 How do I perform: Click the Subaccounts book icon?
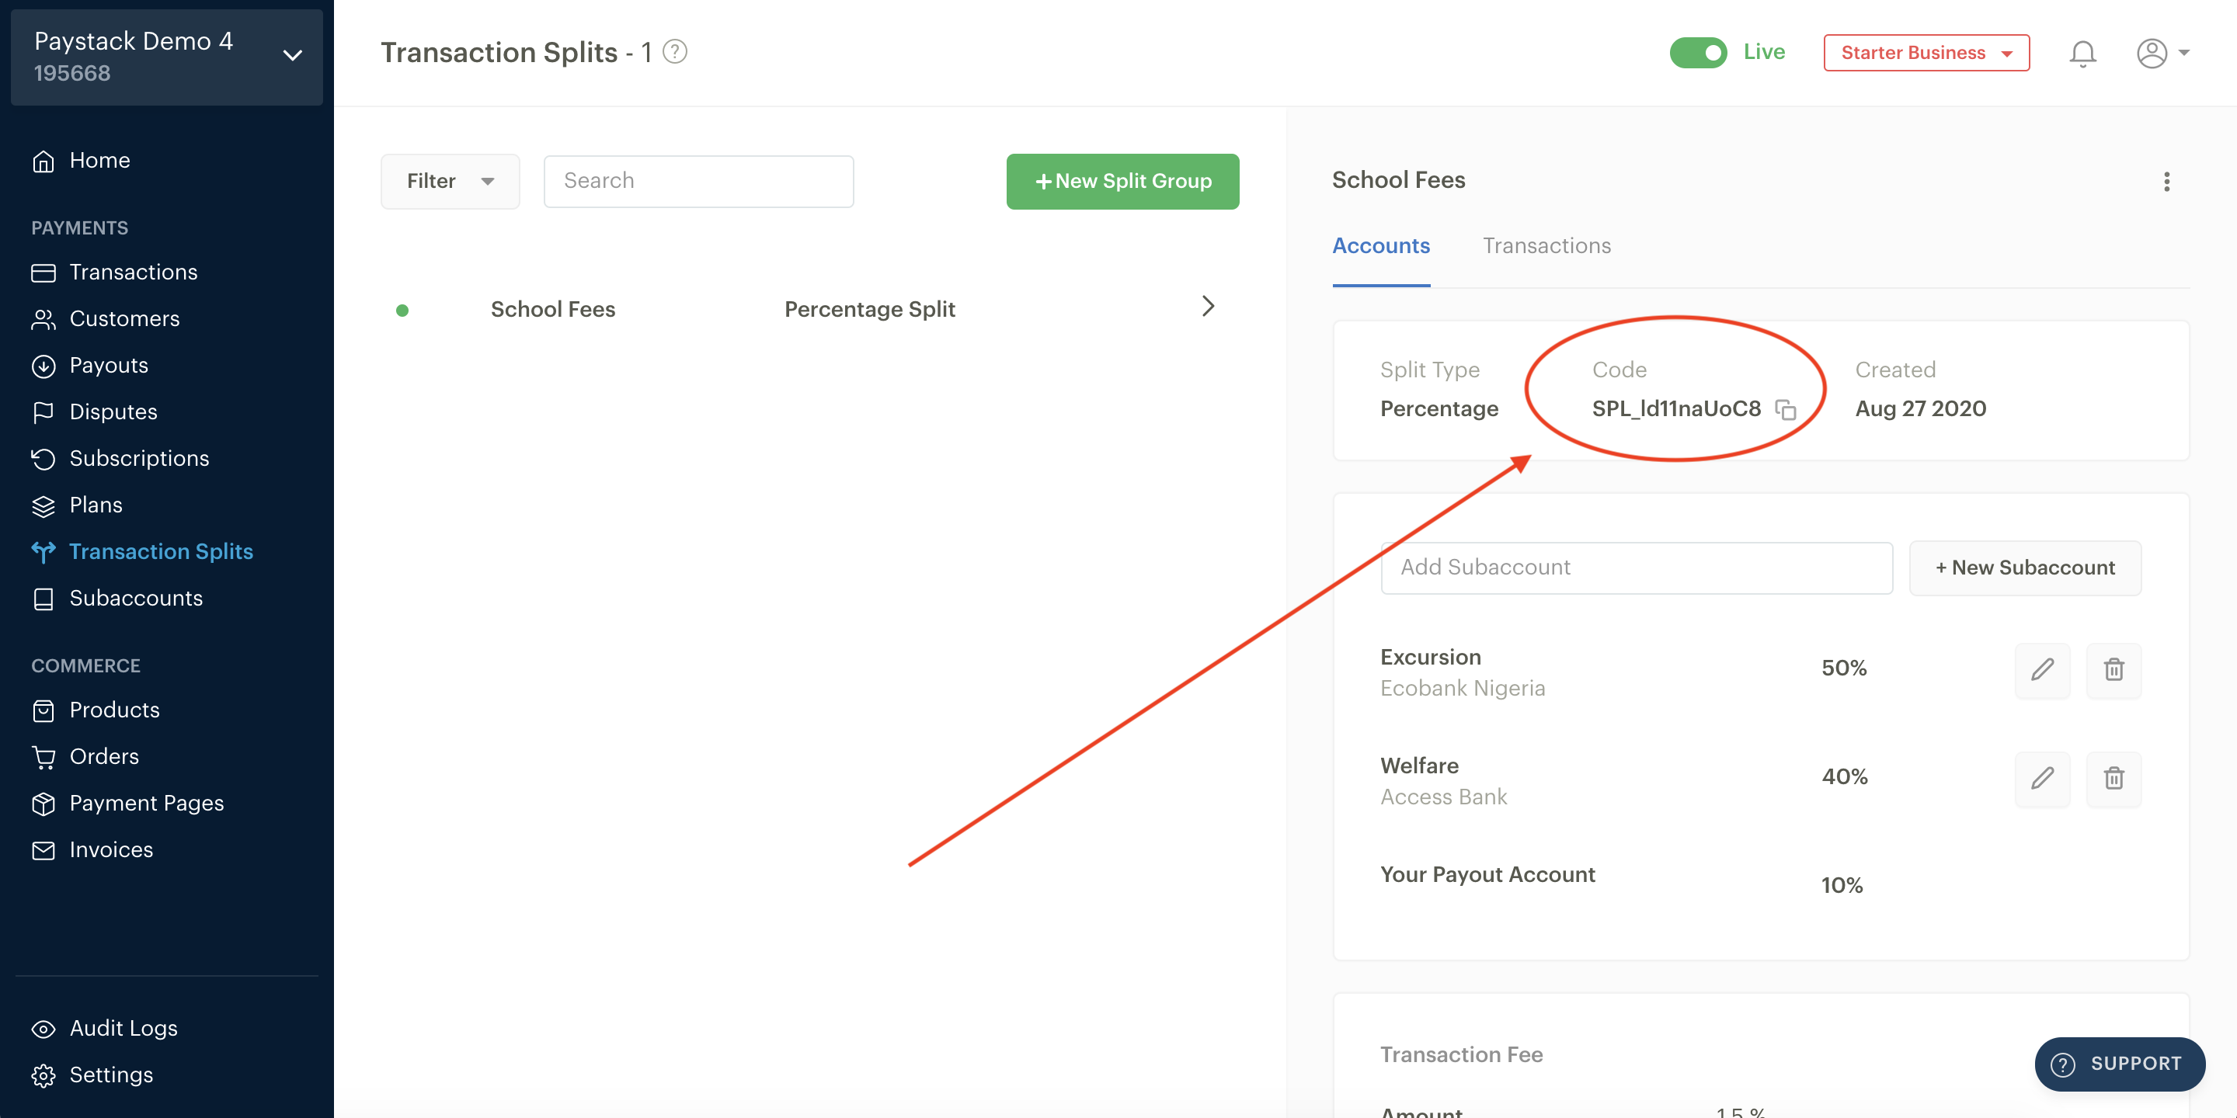43,599
